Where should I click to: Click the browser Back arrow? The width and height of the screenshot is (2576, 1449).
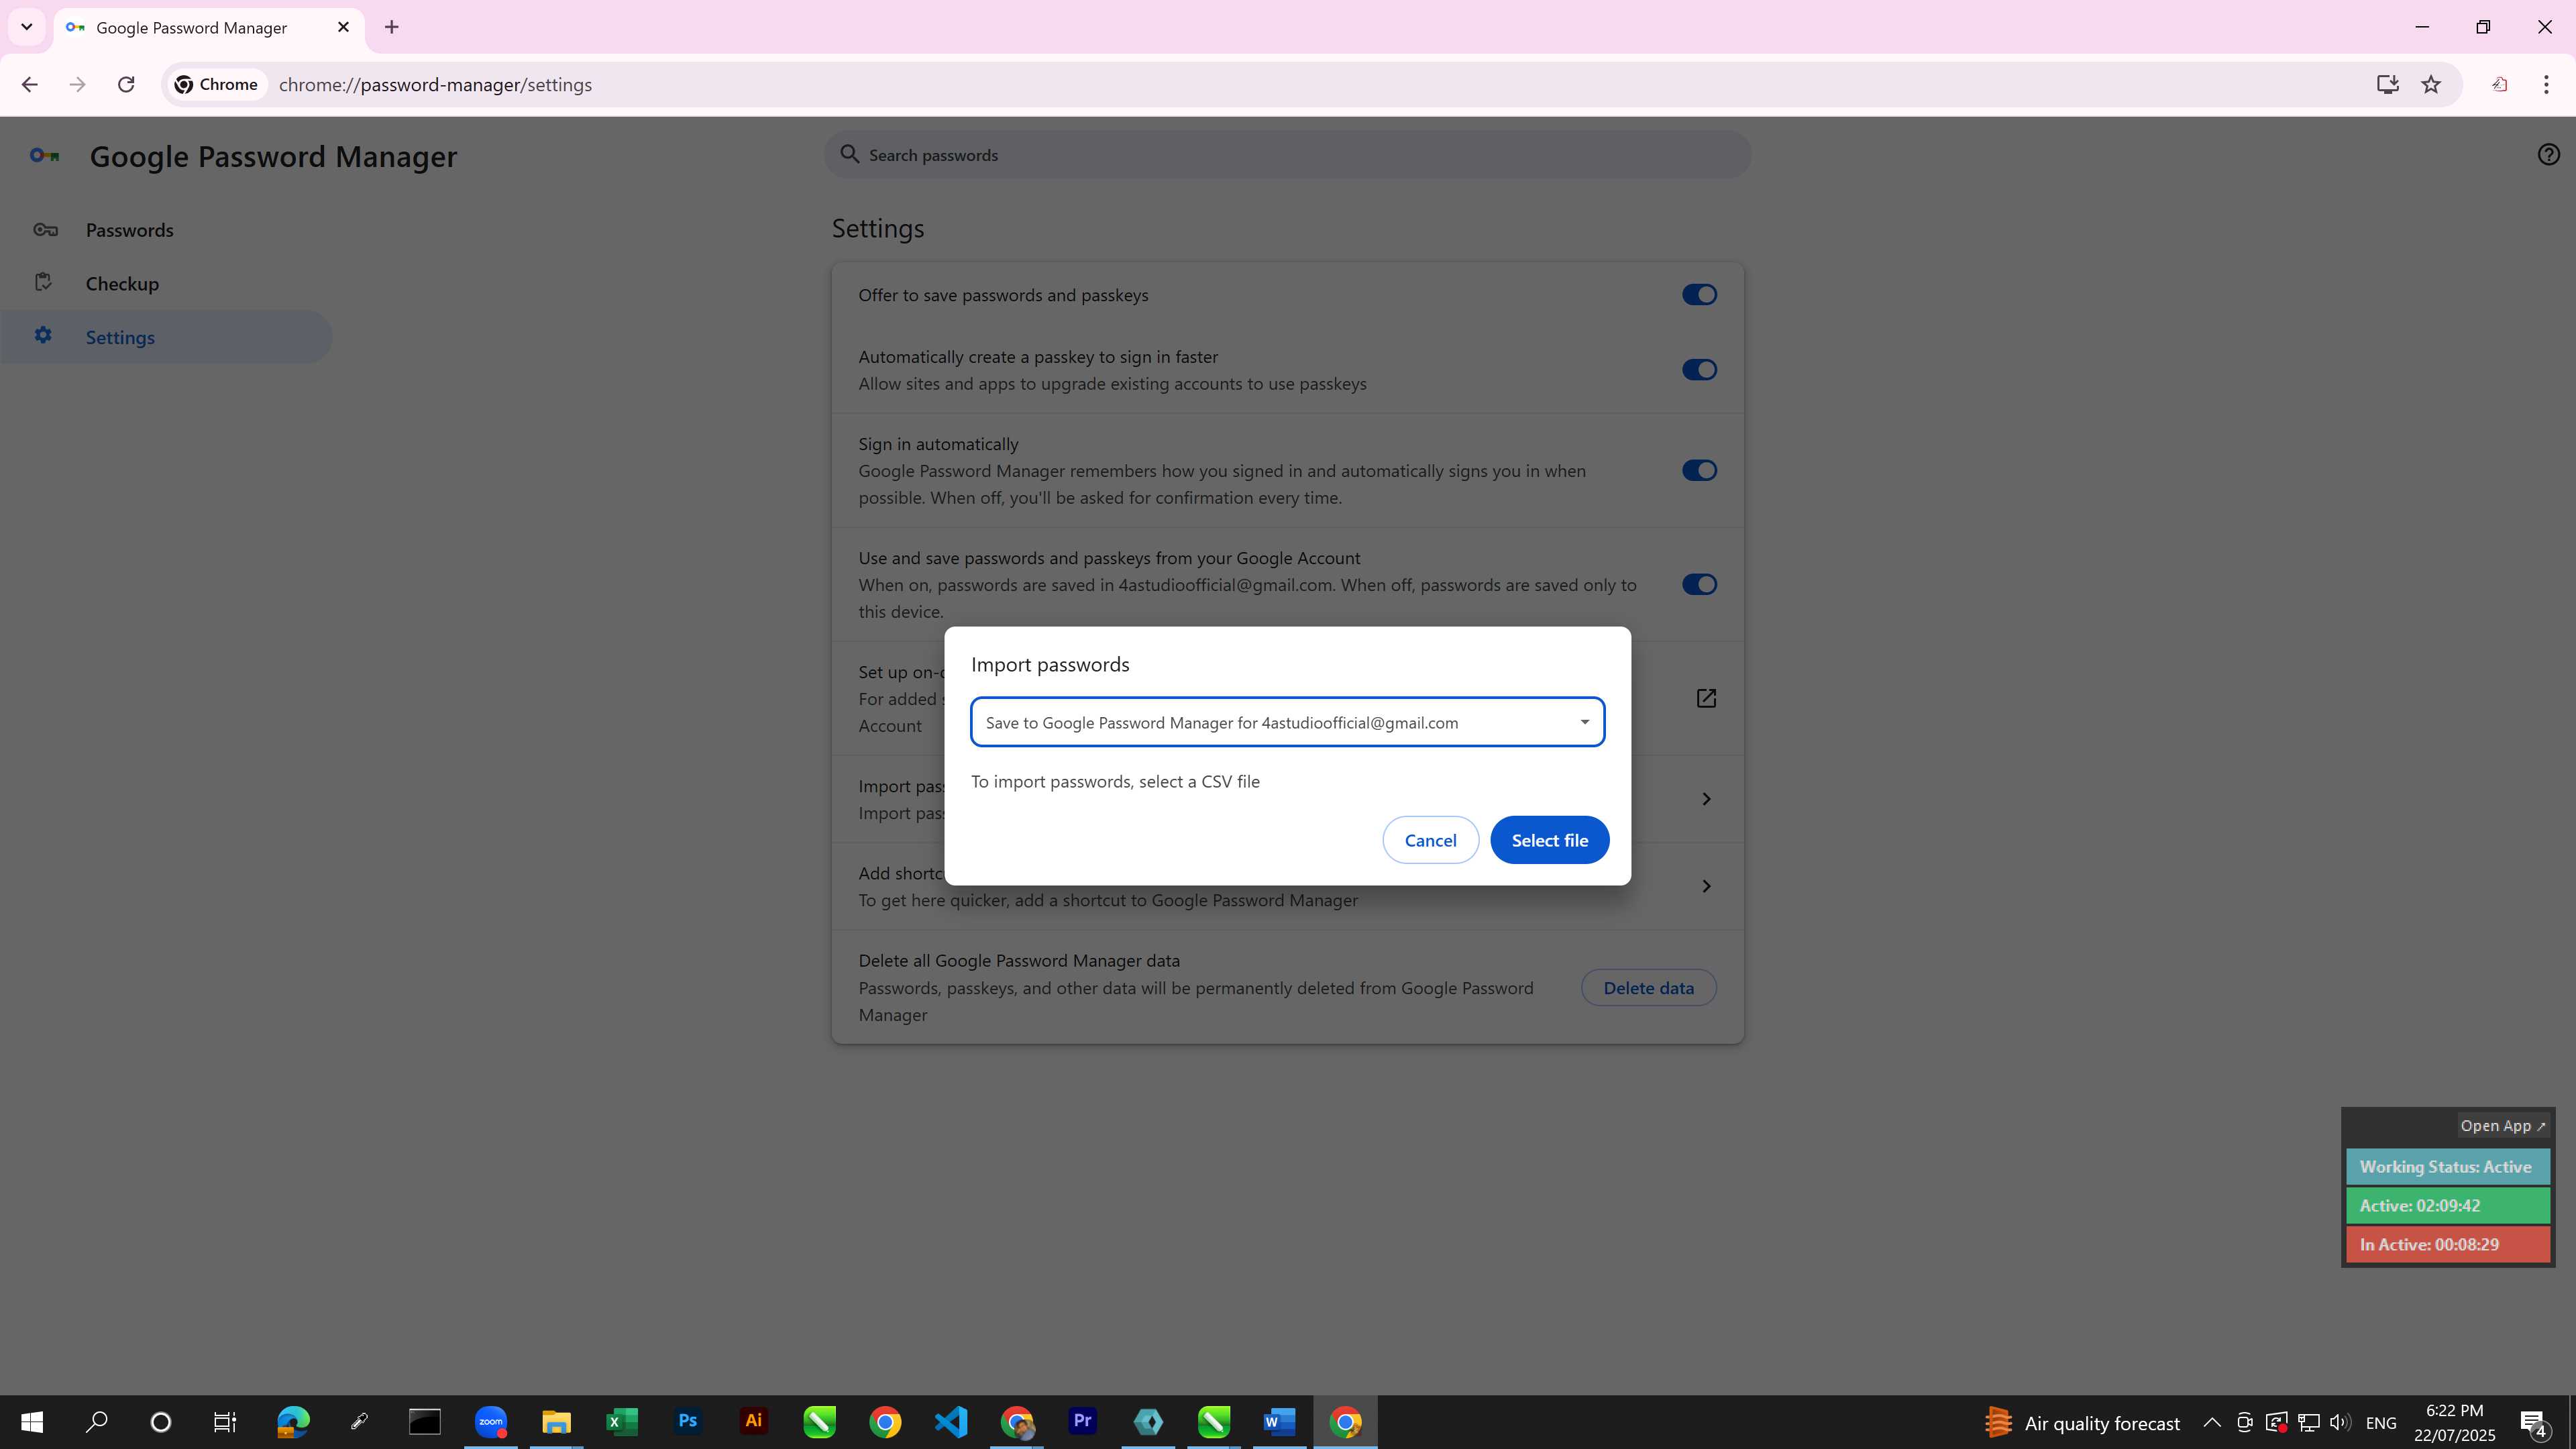(29, 85)
